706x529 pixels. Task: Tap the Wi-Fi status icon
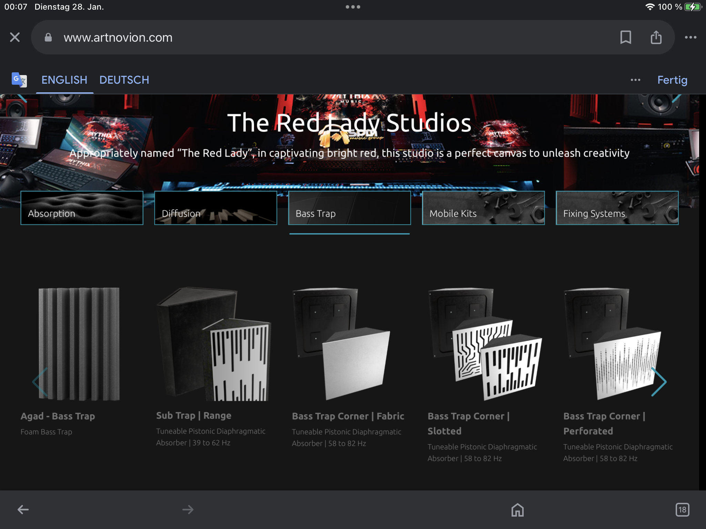click(x=650, y=7)
